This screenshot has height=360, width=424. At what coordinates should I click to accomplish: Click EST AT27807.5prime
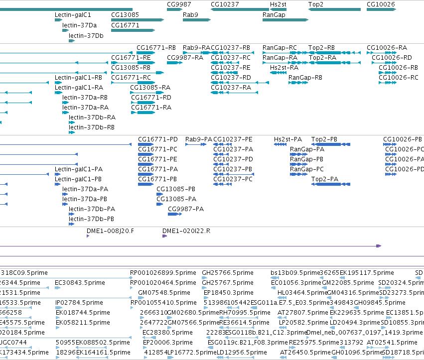click(x=303, y=313)
